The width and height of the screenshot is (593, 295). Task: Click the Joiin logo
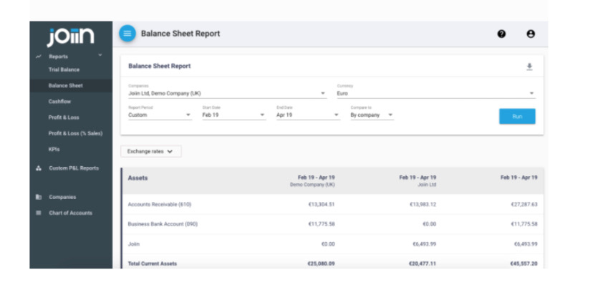[70, 37]
